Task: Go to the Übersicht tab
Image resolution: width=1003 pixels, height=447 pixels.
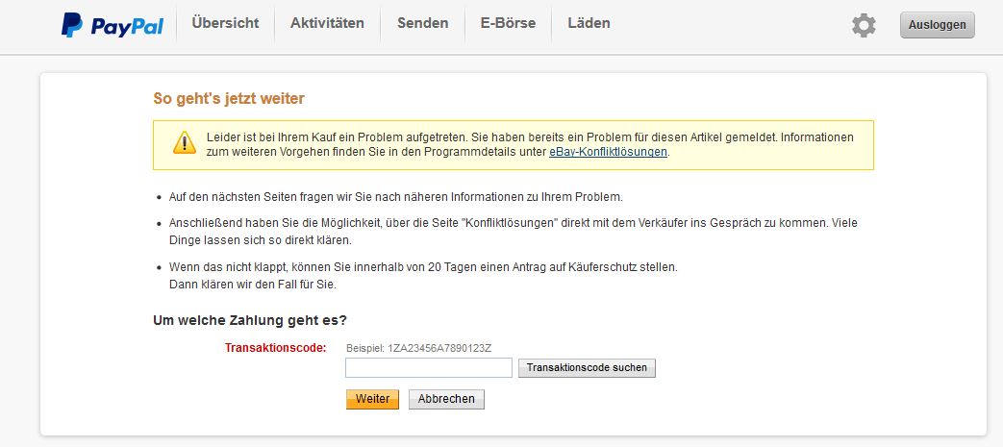Action: pyautogui.click(x=225, y=23)
